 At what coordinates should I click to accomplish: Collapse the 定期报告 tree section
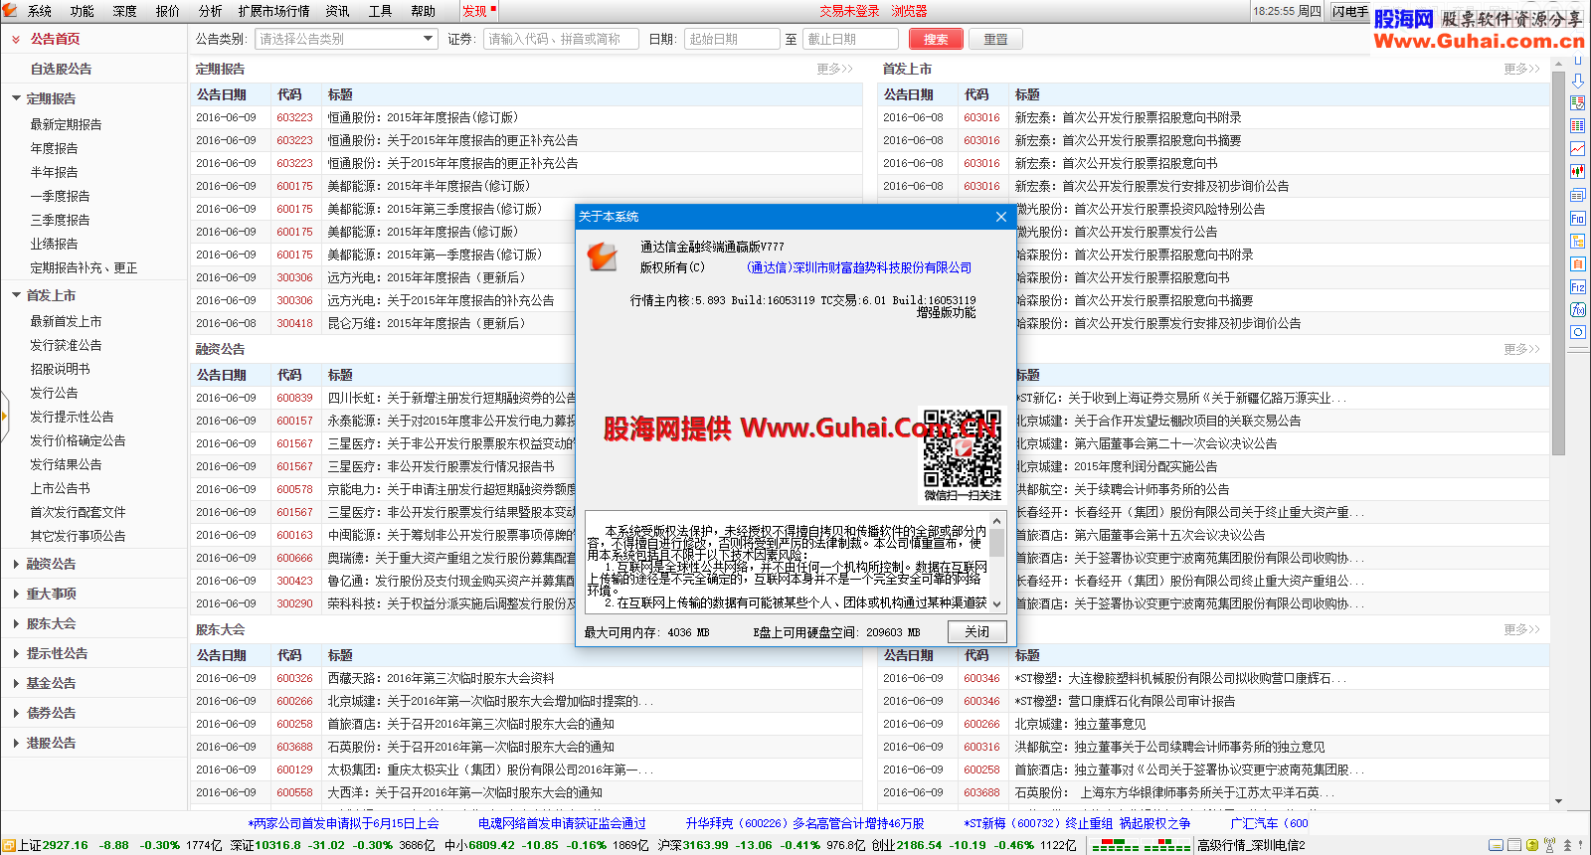(16, 98)
